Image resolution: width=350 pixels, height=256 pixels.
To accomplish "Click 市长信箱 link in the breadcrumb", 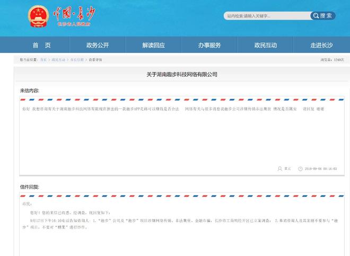I will coord(77,60).
